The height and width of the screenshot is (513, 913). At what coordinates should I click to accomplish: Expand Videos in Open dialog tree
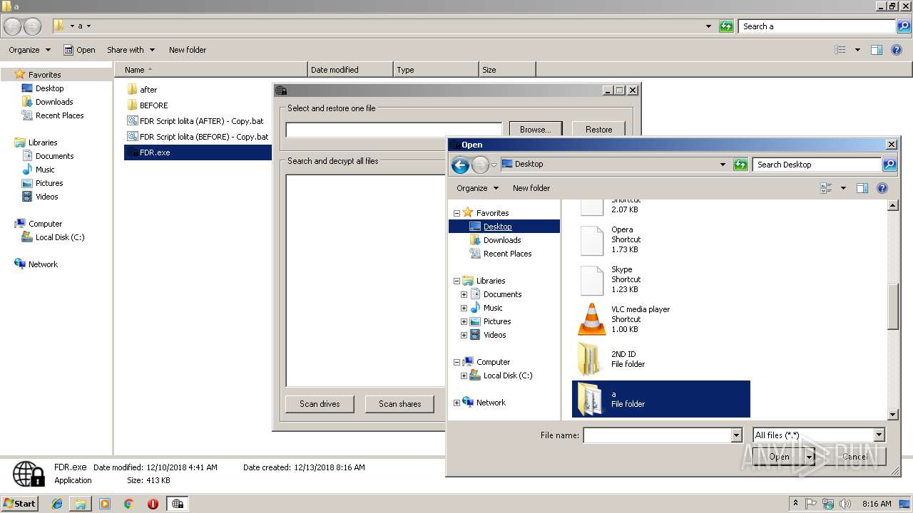pyautogui.click(x=464, y=335)
